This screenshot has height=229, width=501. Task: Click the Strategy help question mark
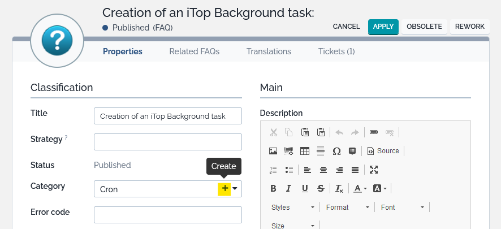coord(66,137)
